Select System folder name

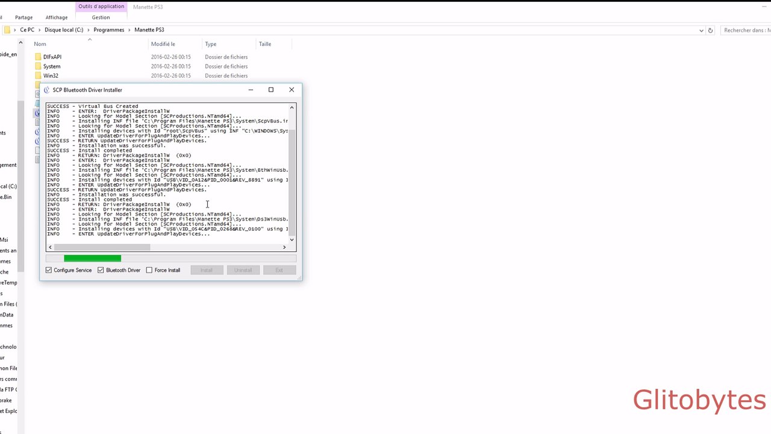[x=52, y=66]
